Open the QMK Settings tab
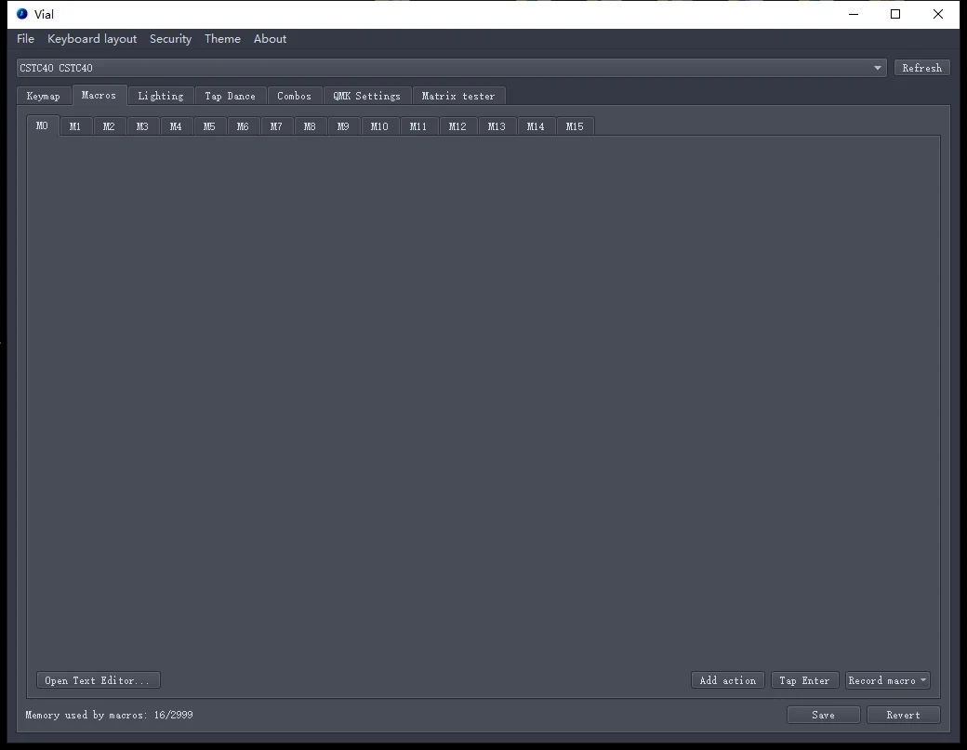This screenshot has height=750, width=967. [367, 96]
